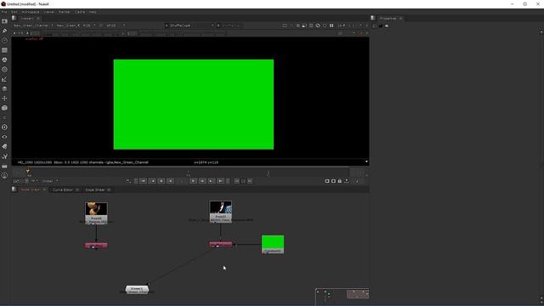
Task: Select the green Constant node
Action: click(273, 244)
